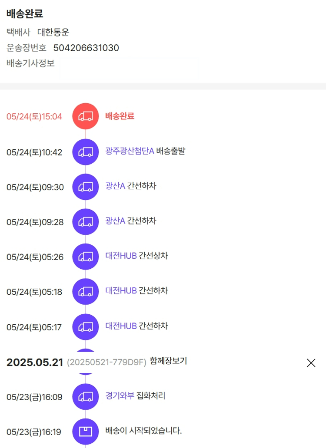Click truck icon beside 05/24 05:18 대전HUB entry
The height and width of the screenshot is (448, 326).
[x=86, y=292]
